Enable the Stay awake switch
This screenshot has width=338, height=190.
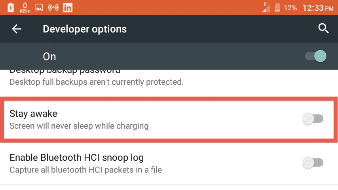point(313,119)
